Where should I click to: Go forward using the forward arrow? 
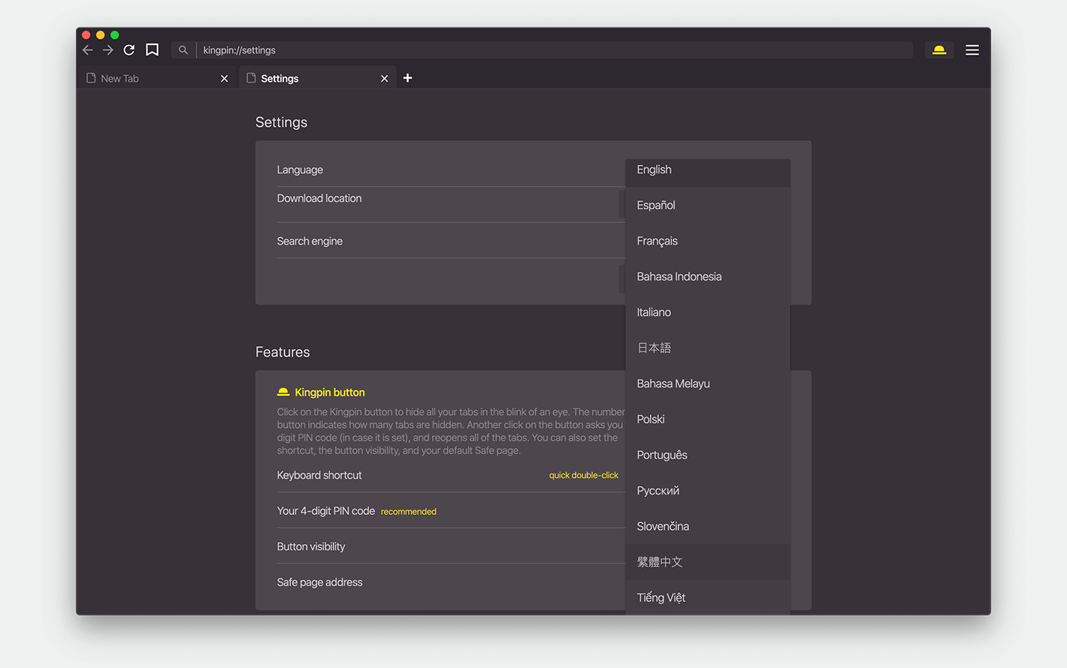coord(108,50)
